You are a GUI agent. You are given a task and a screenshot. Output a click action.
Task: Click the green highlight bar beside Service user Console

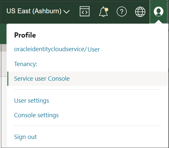click(8, 79)
